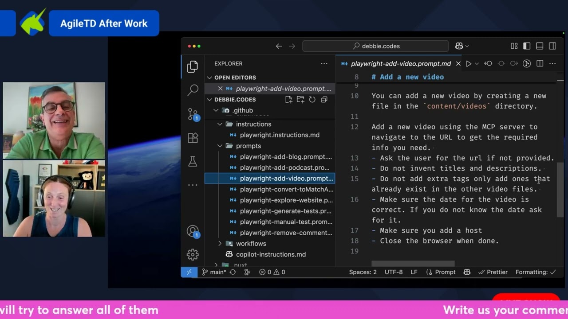Image resolution: width=568 pixels, height=319 pixels.
Task: Open the Source Control view
Action: 193,114
